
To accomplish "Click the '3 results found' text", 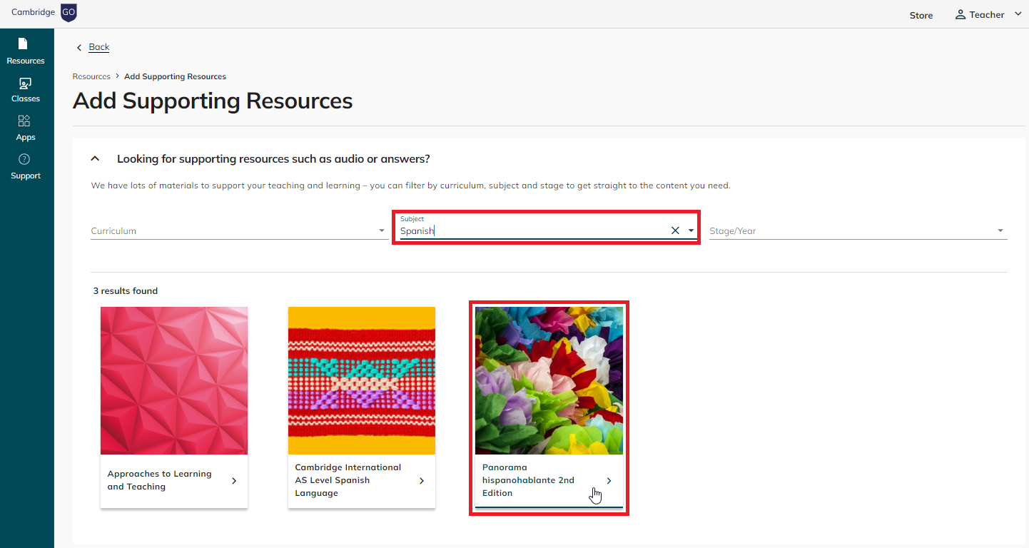I will pyautogui.click(x=126, y=291).
